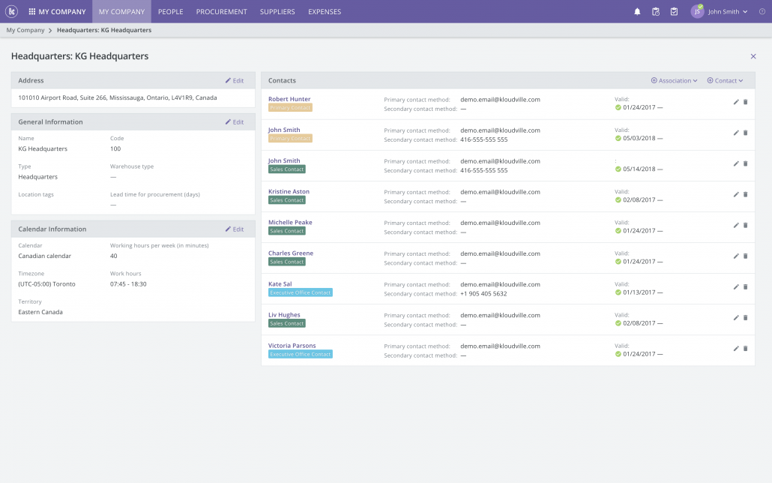772x483 pixels.
Task: Edit the Address section
Action: tap(235, 80)
